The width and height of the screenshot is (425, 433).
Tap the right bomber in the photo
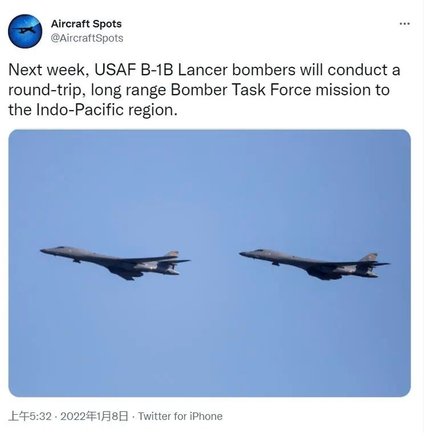[314, 265]
